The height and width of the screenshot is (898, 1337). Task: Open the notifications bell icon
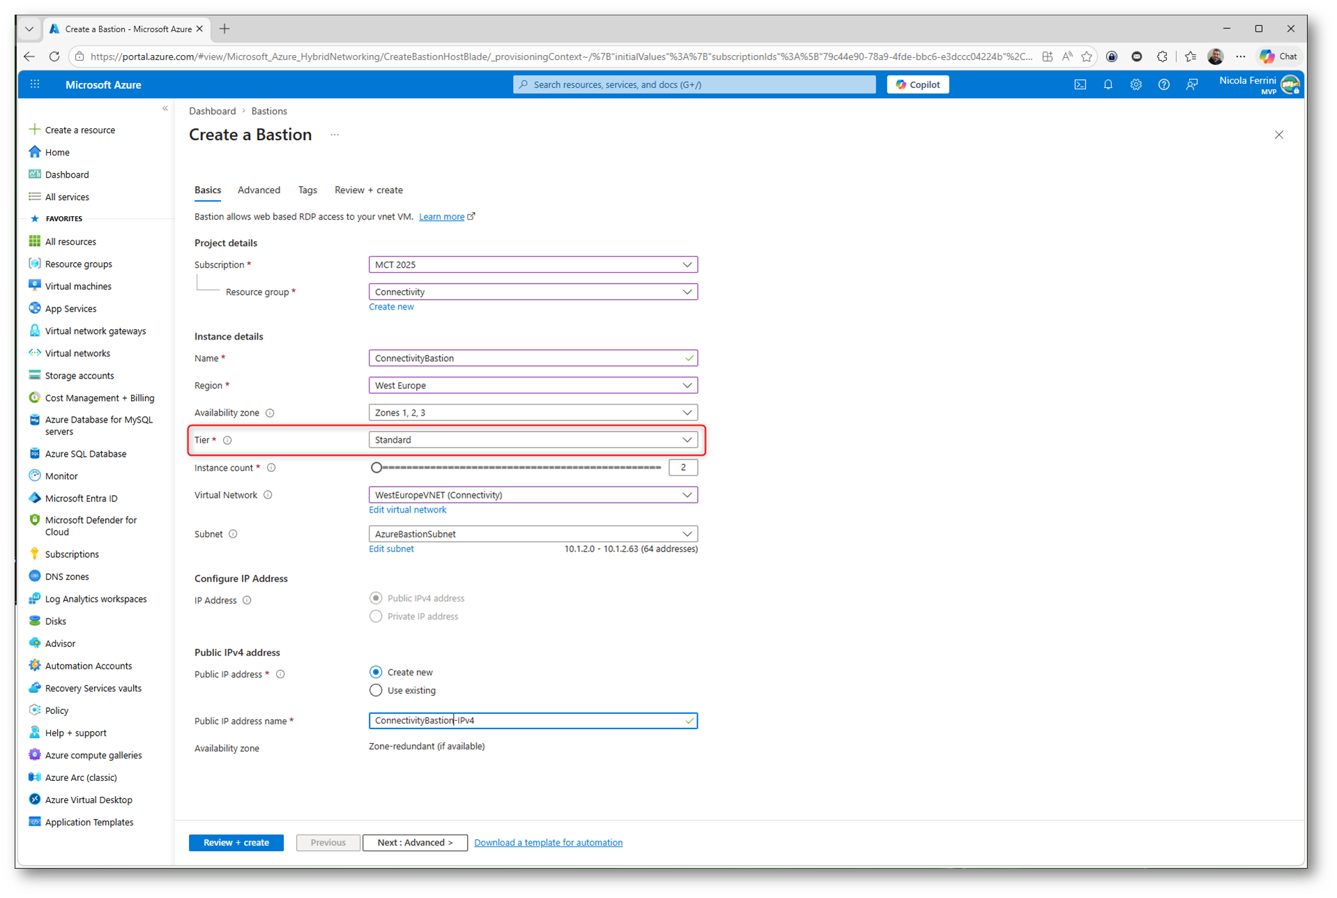(x=1108, y=84)
